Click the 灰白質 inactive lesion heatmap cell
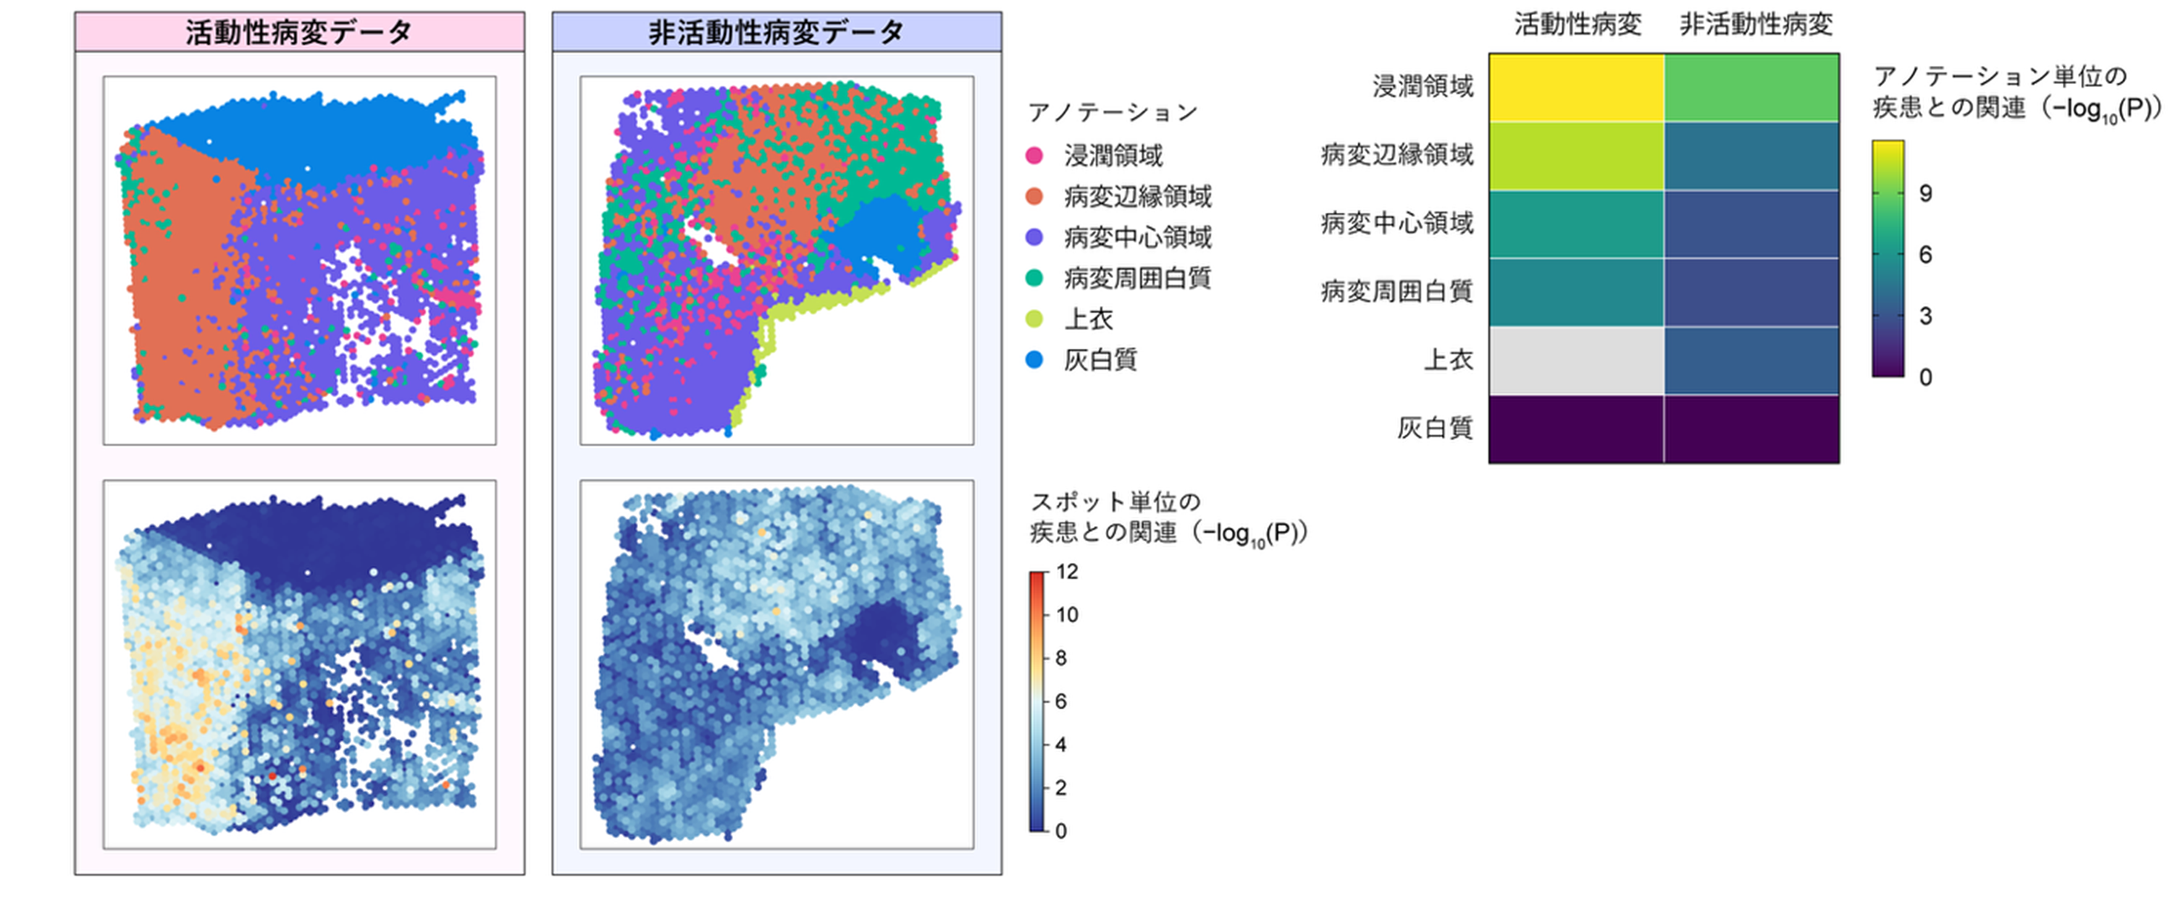The width and height of the screenshot is (2173, 922). (x=1752, y=429)
